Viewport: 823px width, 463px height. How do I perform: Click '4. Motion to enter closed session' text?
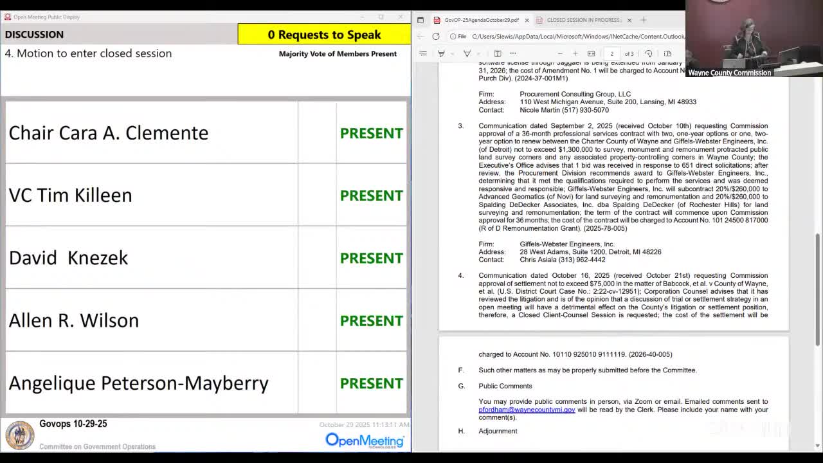pos(88,53)
